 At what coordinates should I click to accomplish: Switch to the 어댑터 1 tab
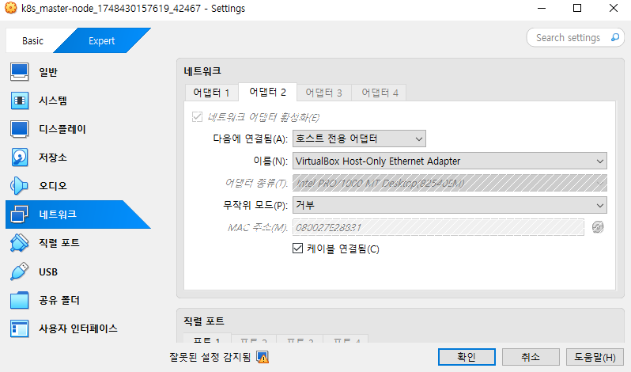[x=211, y=93]
